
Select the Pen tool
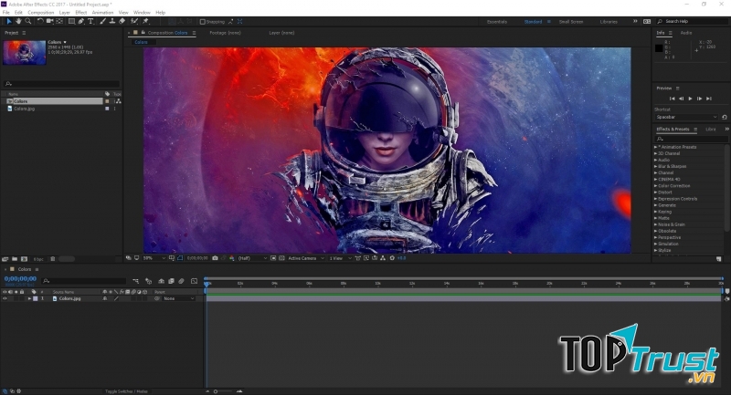(81, 21)
